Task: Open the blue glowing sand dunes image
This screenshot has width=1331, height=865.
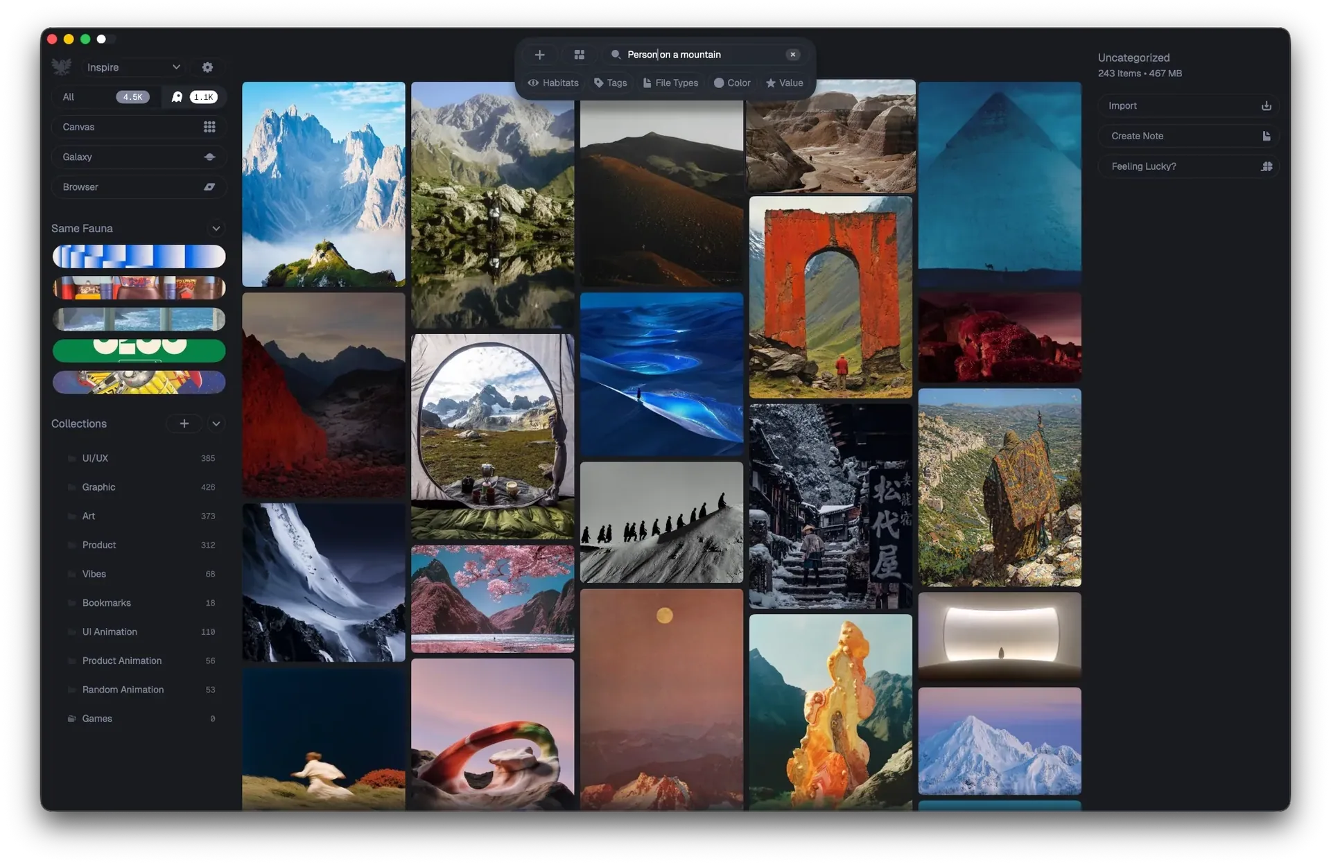Action: [x=661, y=374]
